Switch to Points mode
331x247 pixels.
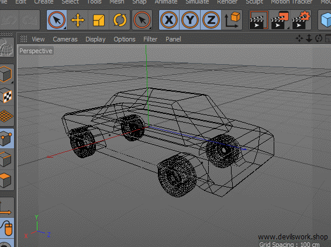[x=6, y=138]
